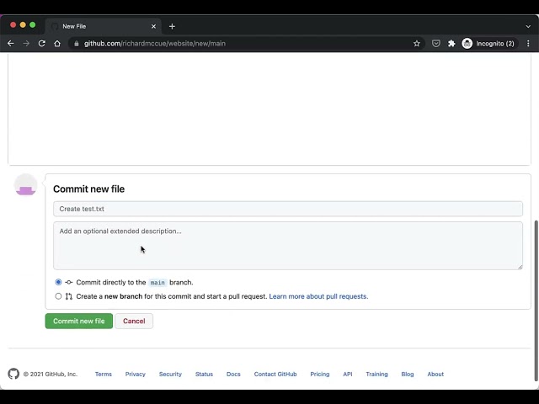This screenshot has height=404, width=539.
Task: Select 'Create a new branch' radio option
Action: point(58,296)
